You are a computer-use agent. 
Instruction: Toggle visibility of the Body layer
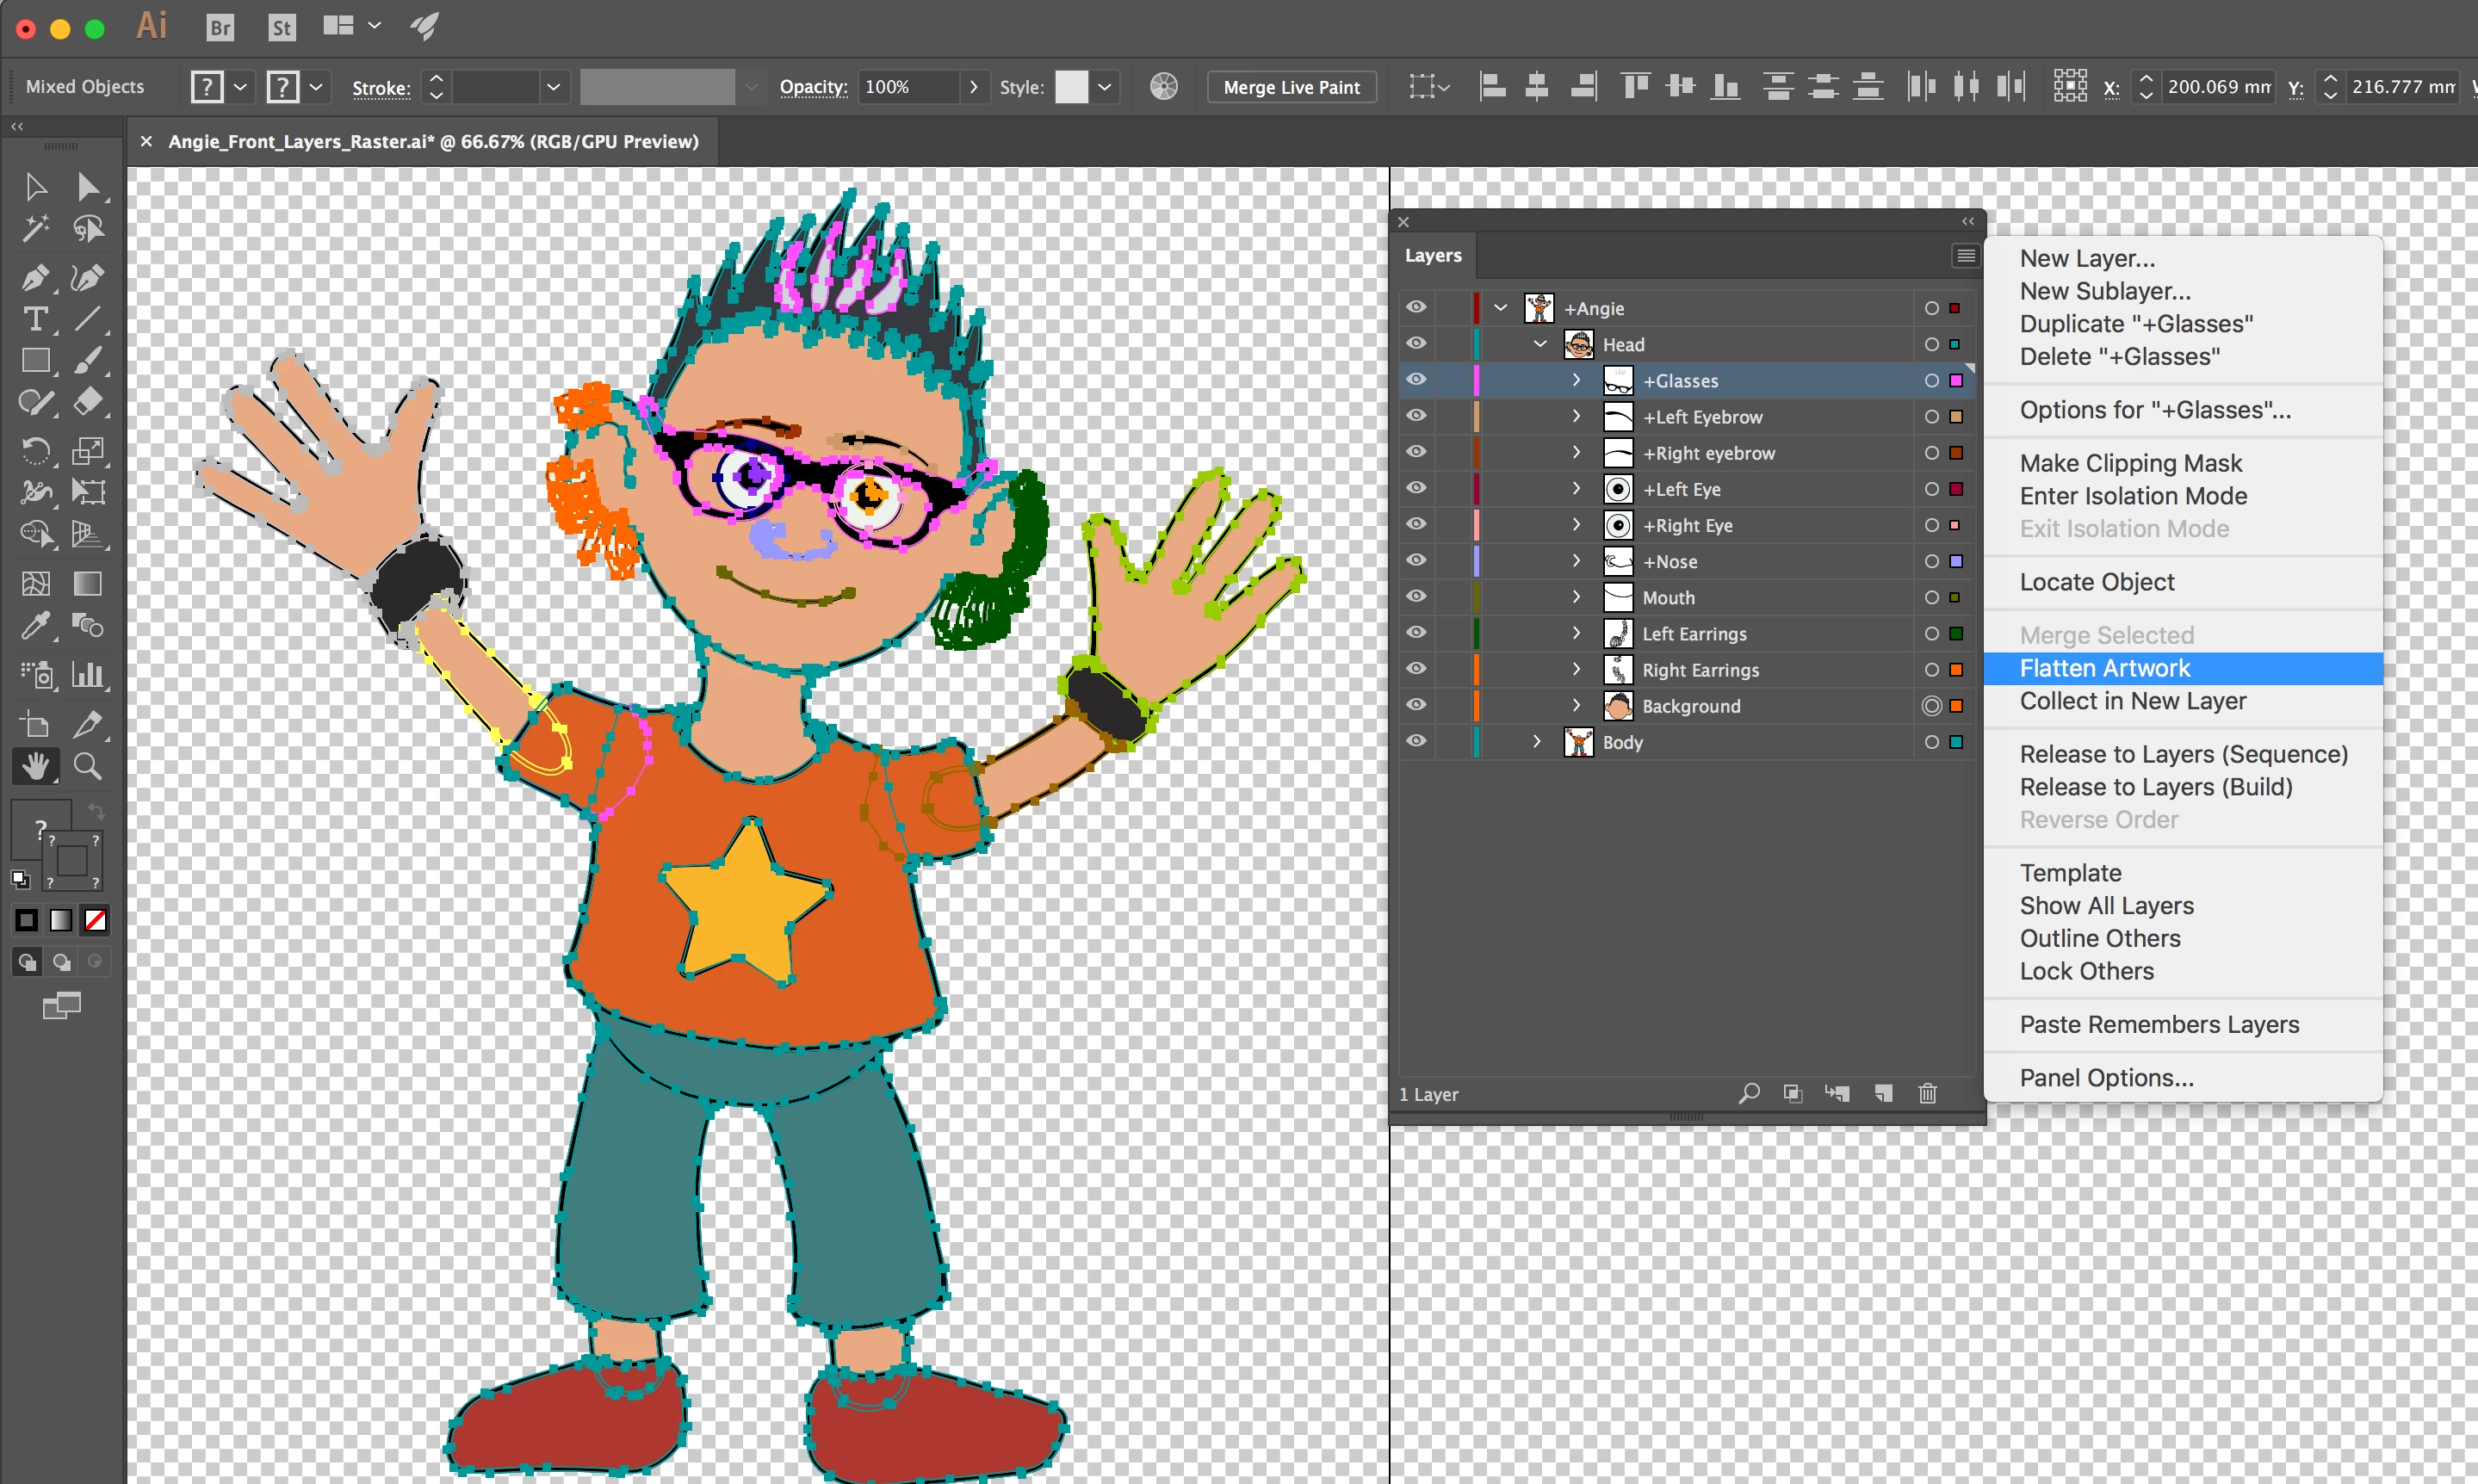[1416, 742]
